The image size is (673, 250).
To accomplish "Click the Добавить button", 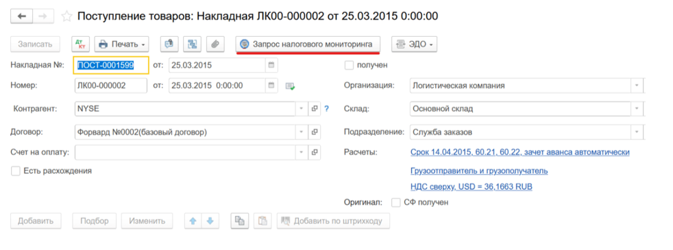I will [36, 221].
